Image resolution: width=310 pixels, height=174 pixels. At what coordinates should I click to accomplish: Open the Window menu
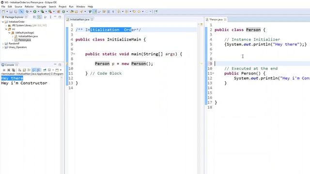point(80,6)
